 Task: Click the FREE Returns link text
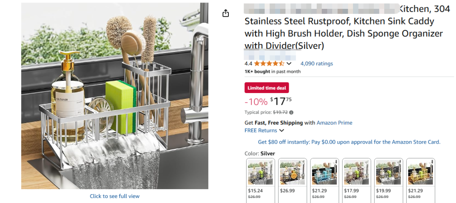click(261, 131)
